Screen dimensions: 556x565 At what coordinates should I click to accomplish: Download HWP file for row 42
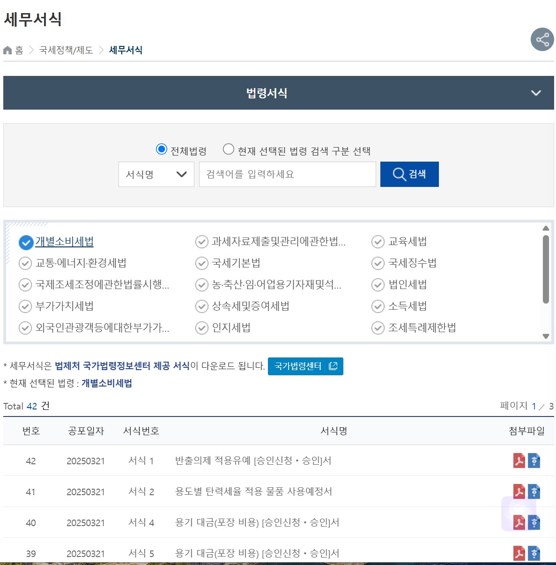tap(534, 461)
